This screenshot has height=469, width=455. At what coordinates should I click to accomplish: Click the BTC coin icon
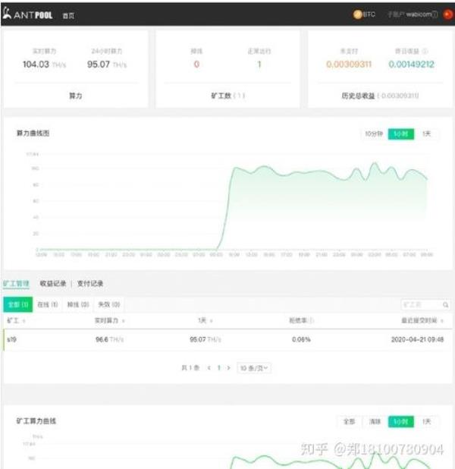tap(357, 14)
